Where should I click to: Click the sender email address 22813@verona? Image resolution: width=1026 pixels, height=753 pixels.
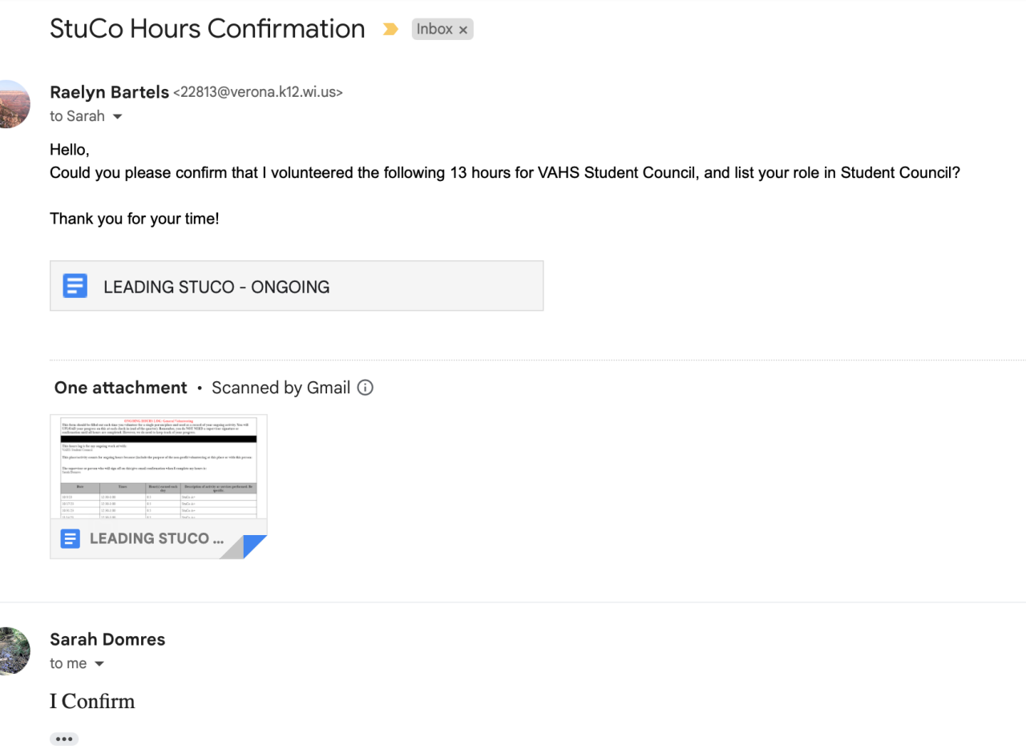pyautogui.click(x=258, y=92)
